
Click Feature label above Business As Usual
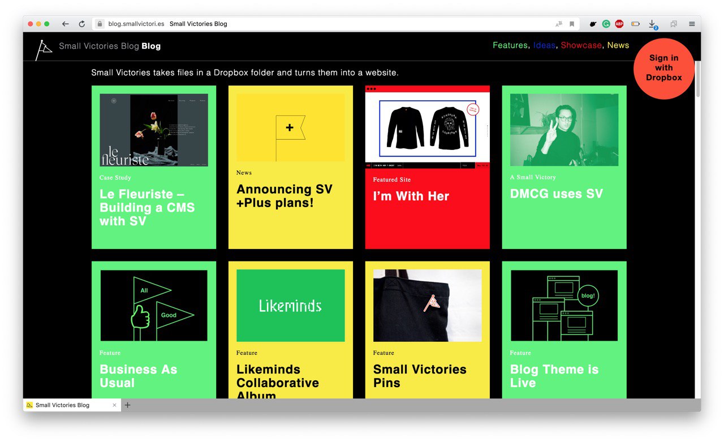click(110, 353)
